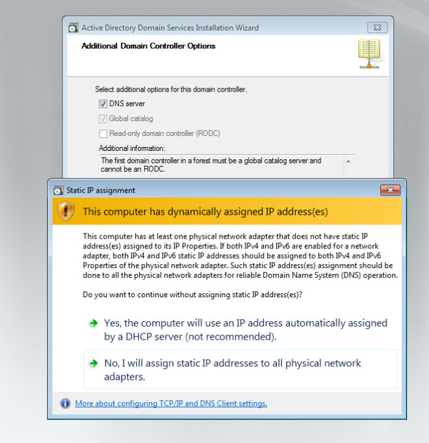Click the blue information icon
429x443 pixels.
(x=65, y=403)
